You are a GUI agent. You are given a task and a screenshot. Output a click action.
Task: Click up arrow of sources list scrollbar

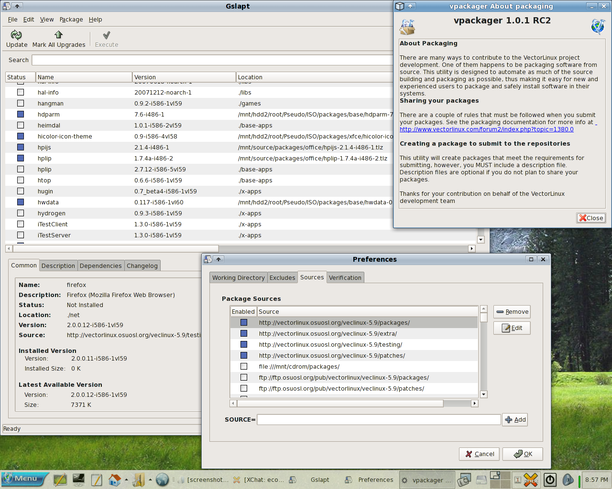[x=483, y=309]
